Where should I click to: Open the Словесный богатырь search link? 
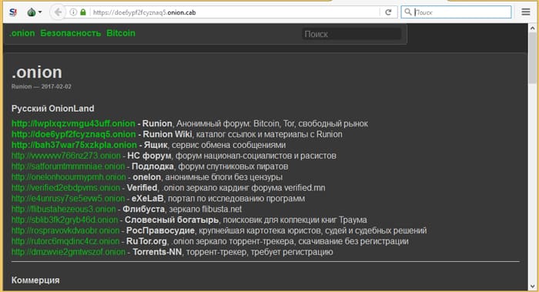(65, 220)
